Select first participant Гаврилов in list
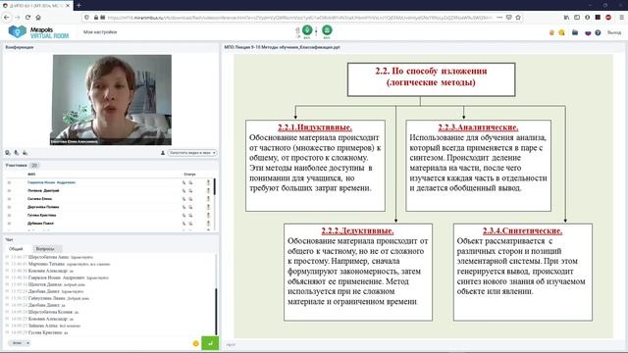The height and width of the screenshot is (353, 628). pos(51,182)
